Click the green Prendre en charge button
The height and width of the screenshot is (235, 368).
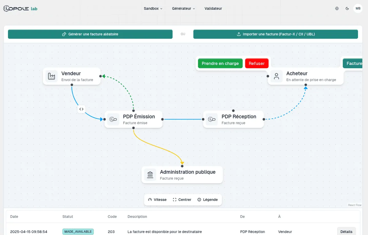(x=220, y=63)
